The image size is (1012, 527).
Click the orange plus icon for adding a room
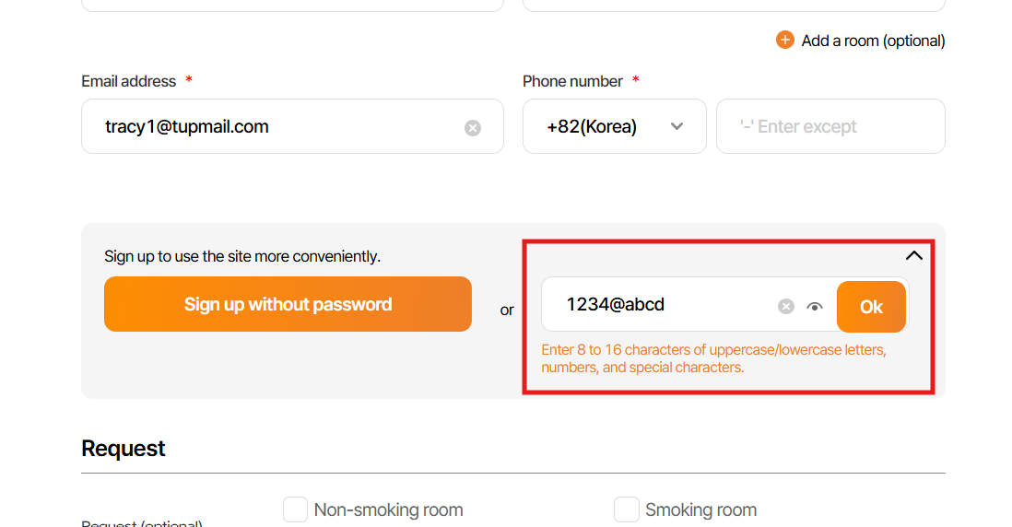point(785,40)
